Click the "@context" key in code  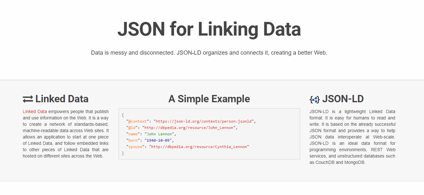[137, 121]
